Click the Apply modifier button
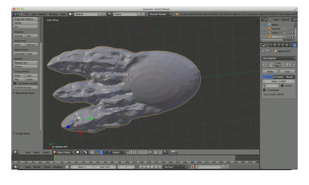The width and height of the screenshot is (309, 185). pos(270,71)
